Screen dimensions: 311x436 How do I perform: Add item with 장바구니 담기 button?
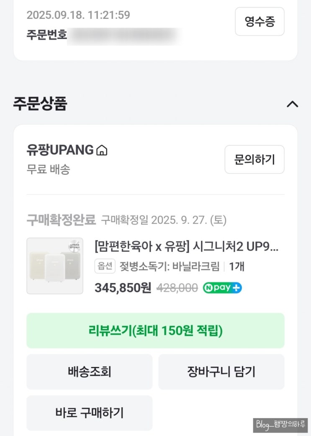221,372
